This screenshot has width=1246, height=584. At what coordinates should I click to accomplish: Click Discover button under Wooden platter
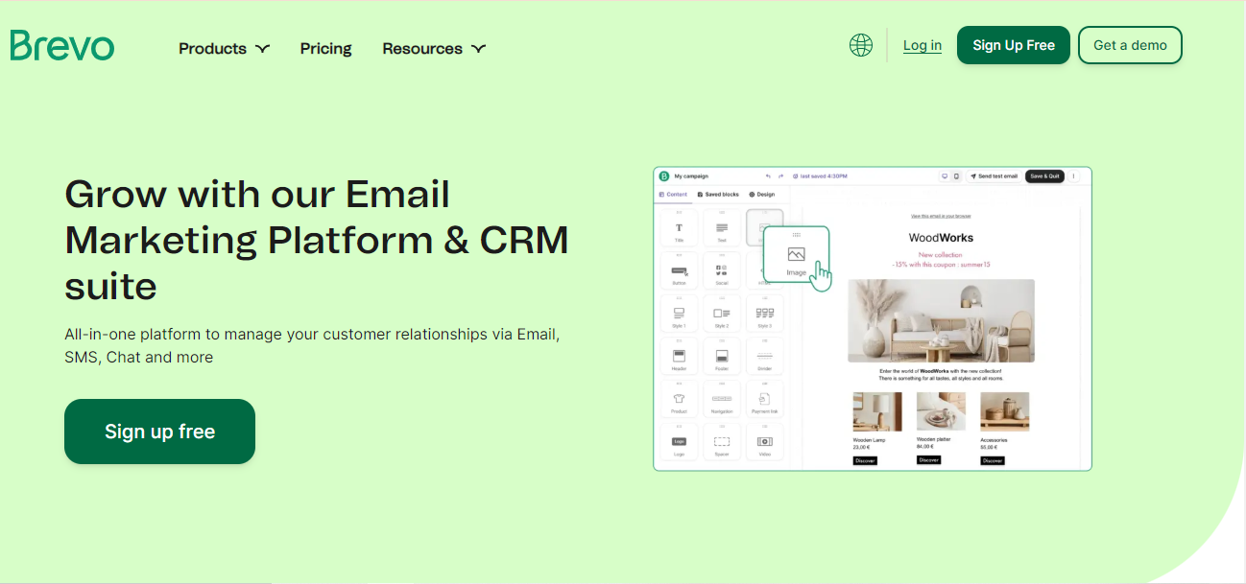pyautogui.click(x=928, y=460)
